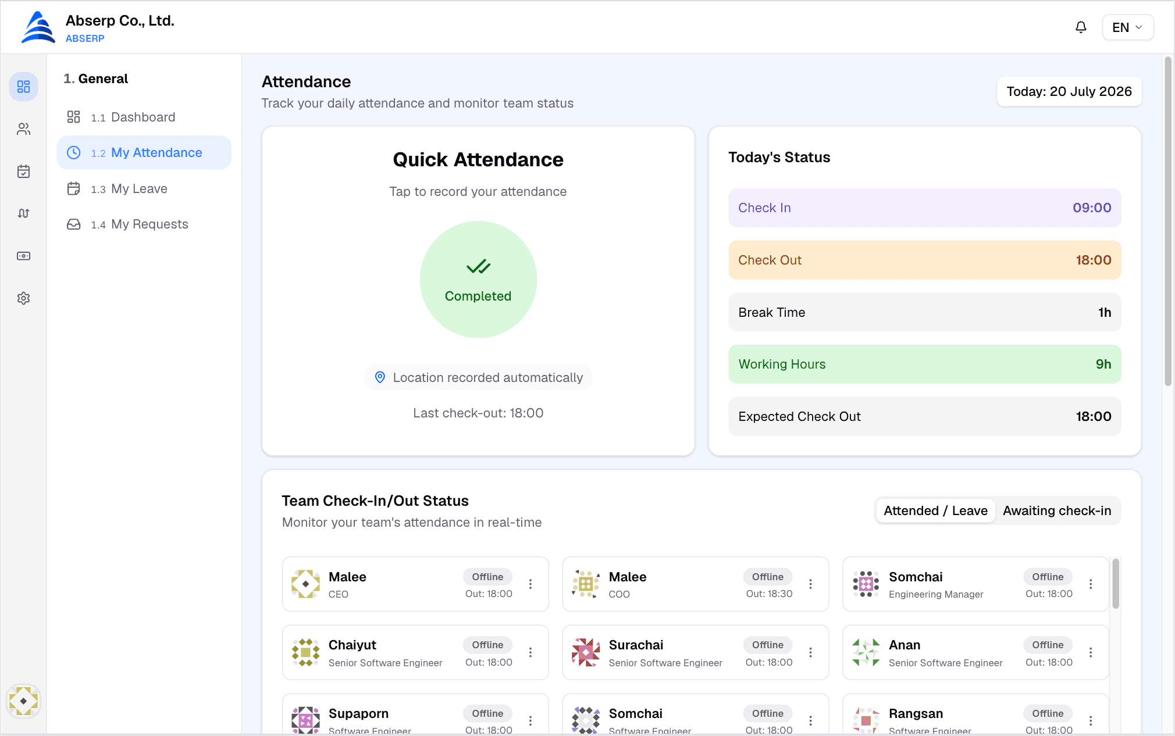1175x736 pixels.
Task: Open the EN language dropdown
Action: click(1127, 27)
